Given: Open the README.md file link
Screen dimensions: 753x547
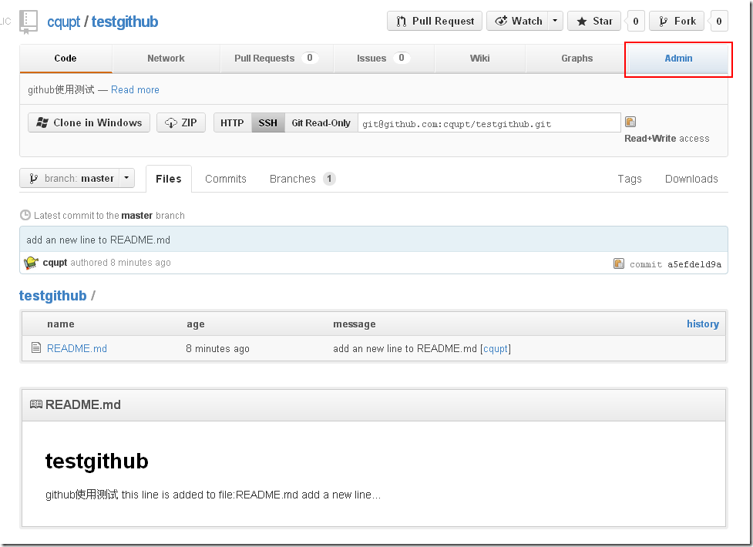Looking at the screenshot, I should pyautogui.click(x=77, y=348).
